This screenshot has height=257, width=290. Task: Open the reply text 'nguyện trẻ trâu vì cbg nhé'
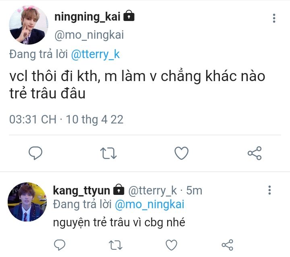[x=119, y=222]
